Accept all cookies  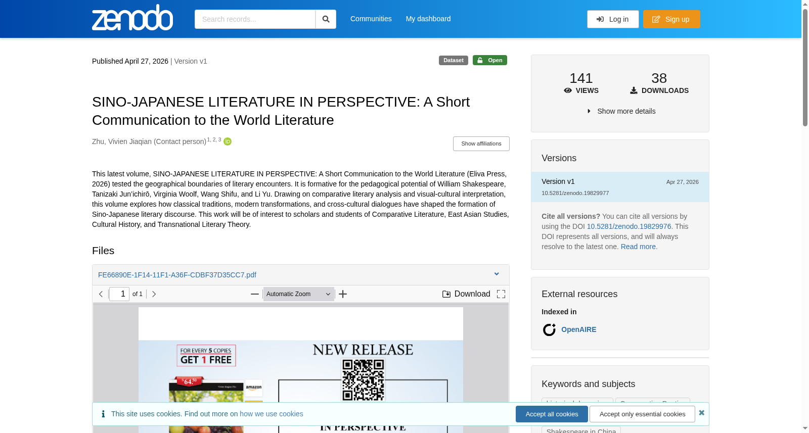(552, 414)
